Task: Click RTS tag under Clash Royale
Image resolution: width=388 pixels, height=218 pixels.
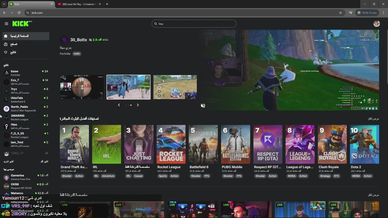Action: (x=336, y=176)
